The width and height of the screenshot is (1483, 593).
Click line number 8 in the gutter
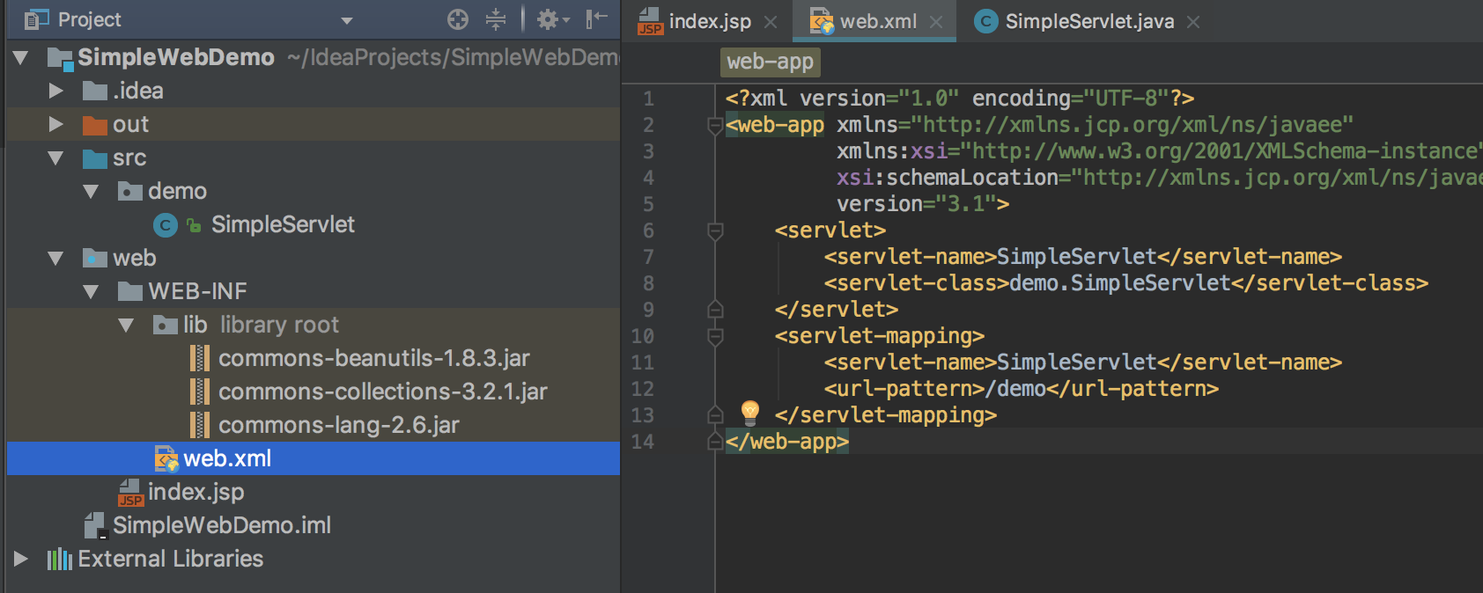pyautogui.click(x=648, y=283)
